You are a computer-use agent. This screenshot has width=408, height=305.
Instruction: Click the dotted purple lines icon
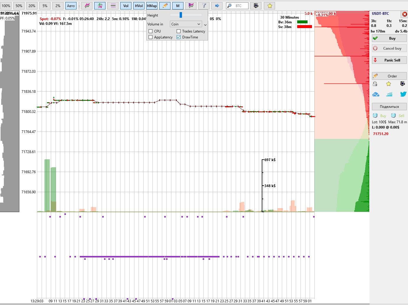click(x=113, y=6)
